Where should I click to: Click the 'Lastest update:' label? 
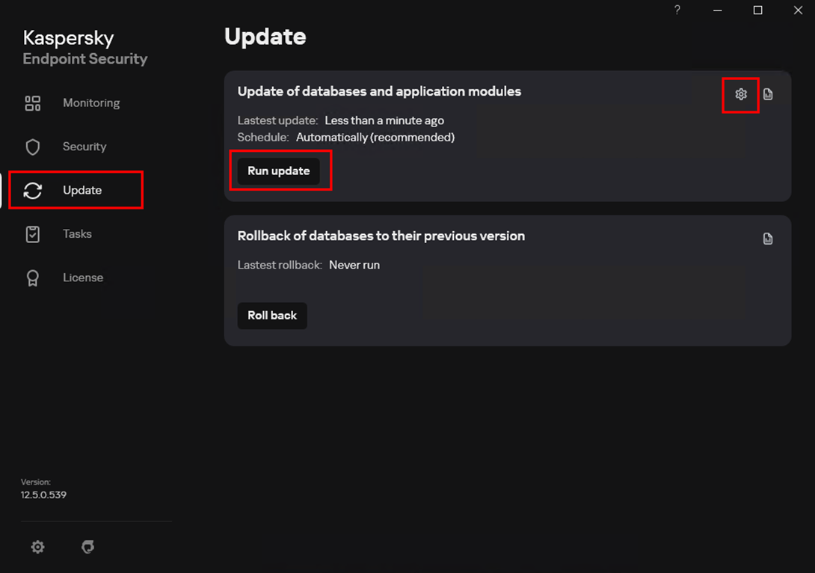pyautogui.click(x=277, y=120)
